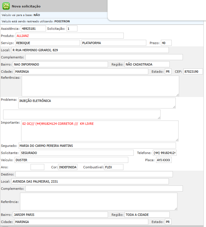Click into the Importante notes text area
Image resolution: width=206 pixels, height=227 pixels.
click(x=99, y=131)
